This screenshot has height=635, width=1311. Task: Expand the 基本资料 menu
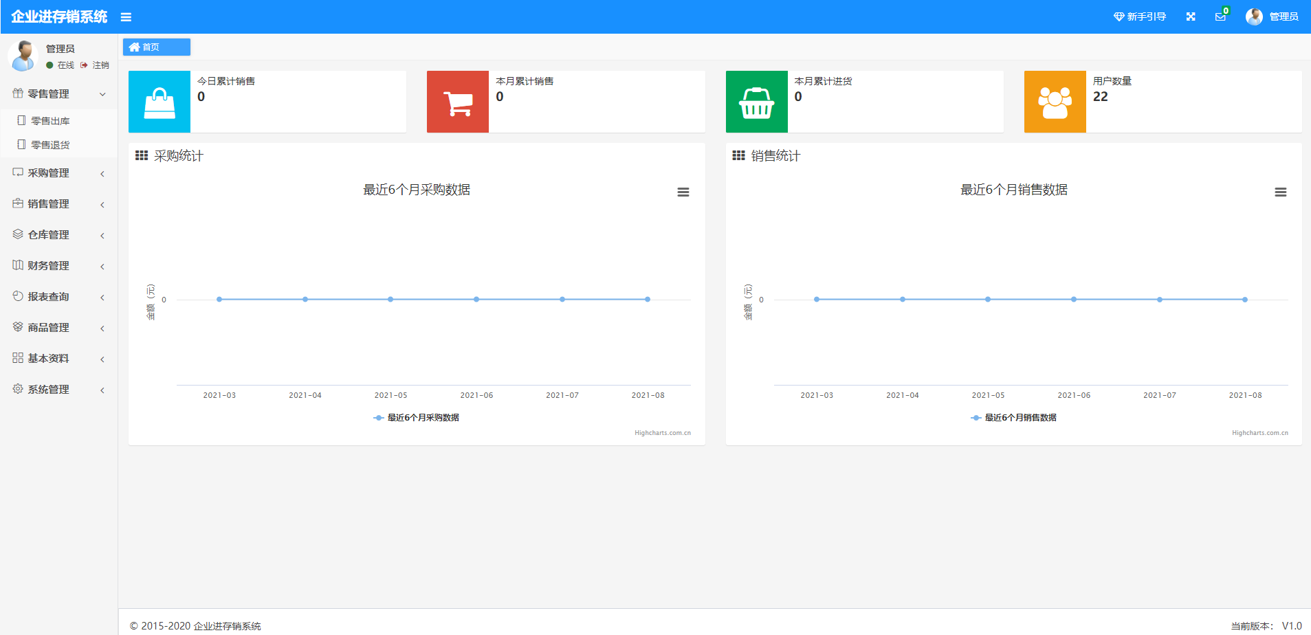[x=59, y=359]
